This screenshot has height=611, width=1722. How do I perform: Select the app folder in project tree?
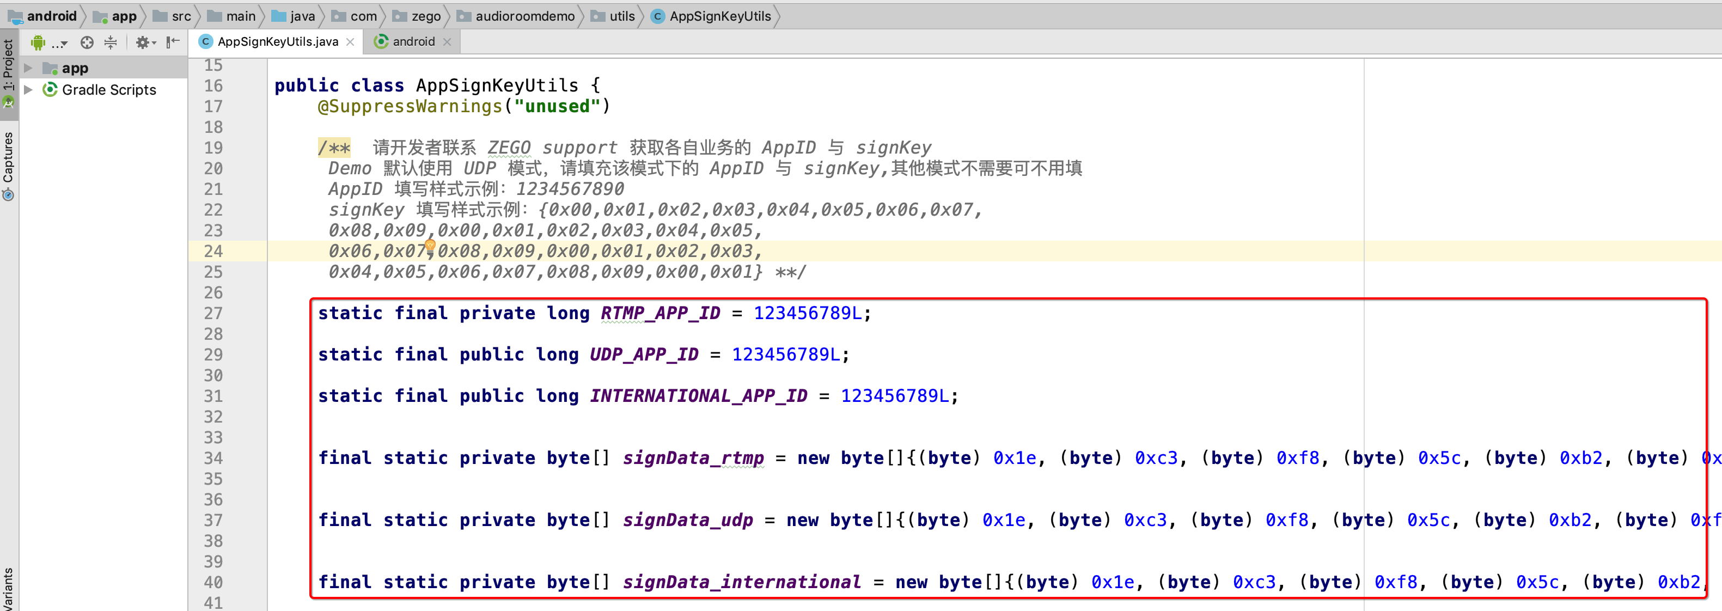75,68
